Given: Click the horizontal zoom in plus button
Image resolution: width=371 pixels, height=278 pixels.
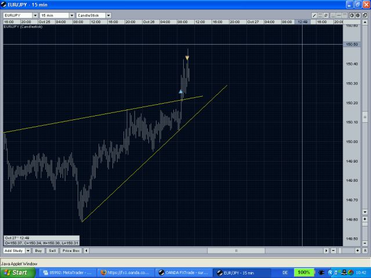Looking at the screenshot, I should (x=358, y=251).
